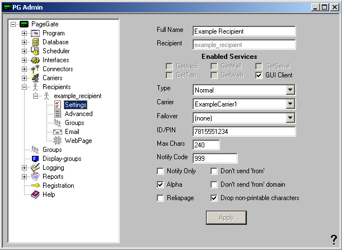Check Don't send 'from' domain checkbox
This screenshot has width=342, height=250.
[x=214, y=185]
